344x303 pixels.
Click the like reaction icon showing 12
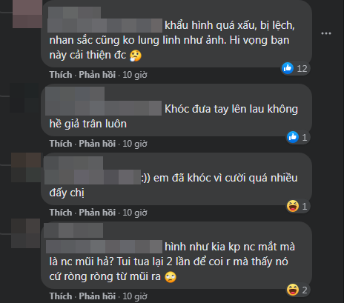pos(288,68)
